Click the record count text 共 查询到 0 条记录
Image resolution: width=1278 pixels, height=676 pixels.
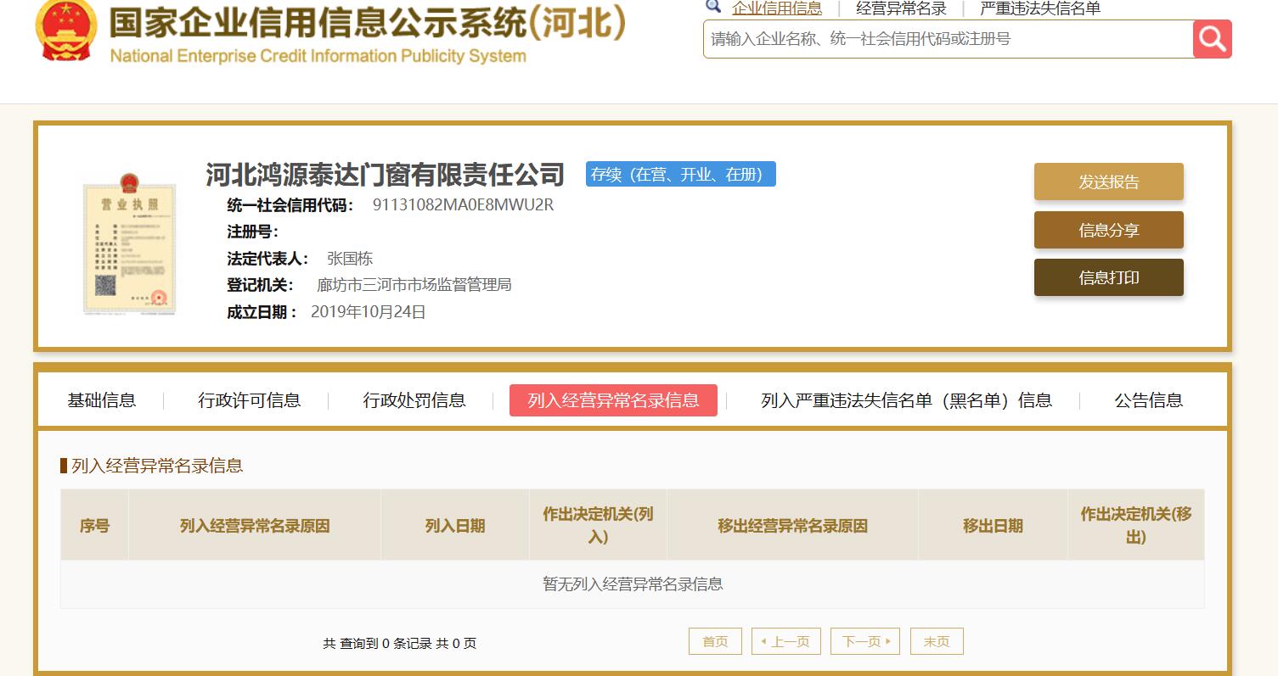click(377, 643)
